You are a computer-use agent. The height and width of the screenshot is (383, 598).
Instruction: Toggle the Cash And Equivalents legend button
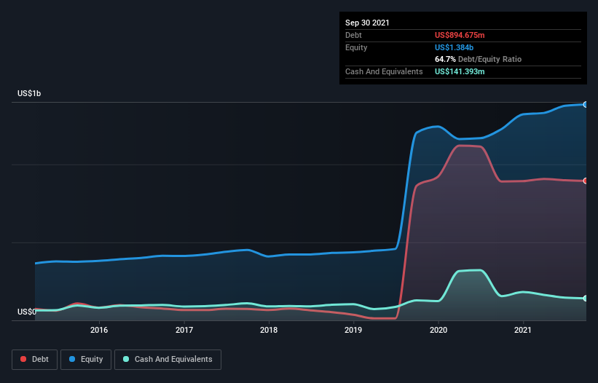(168, 360)
